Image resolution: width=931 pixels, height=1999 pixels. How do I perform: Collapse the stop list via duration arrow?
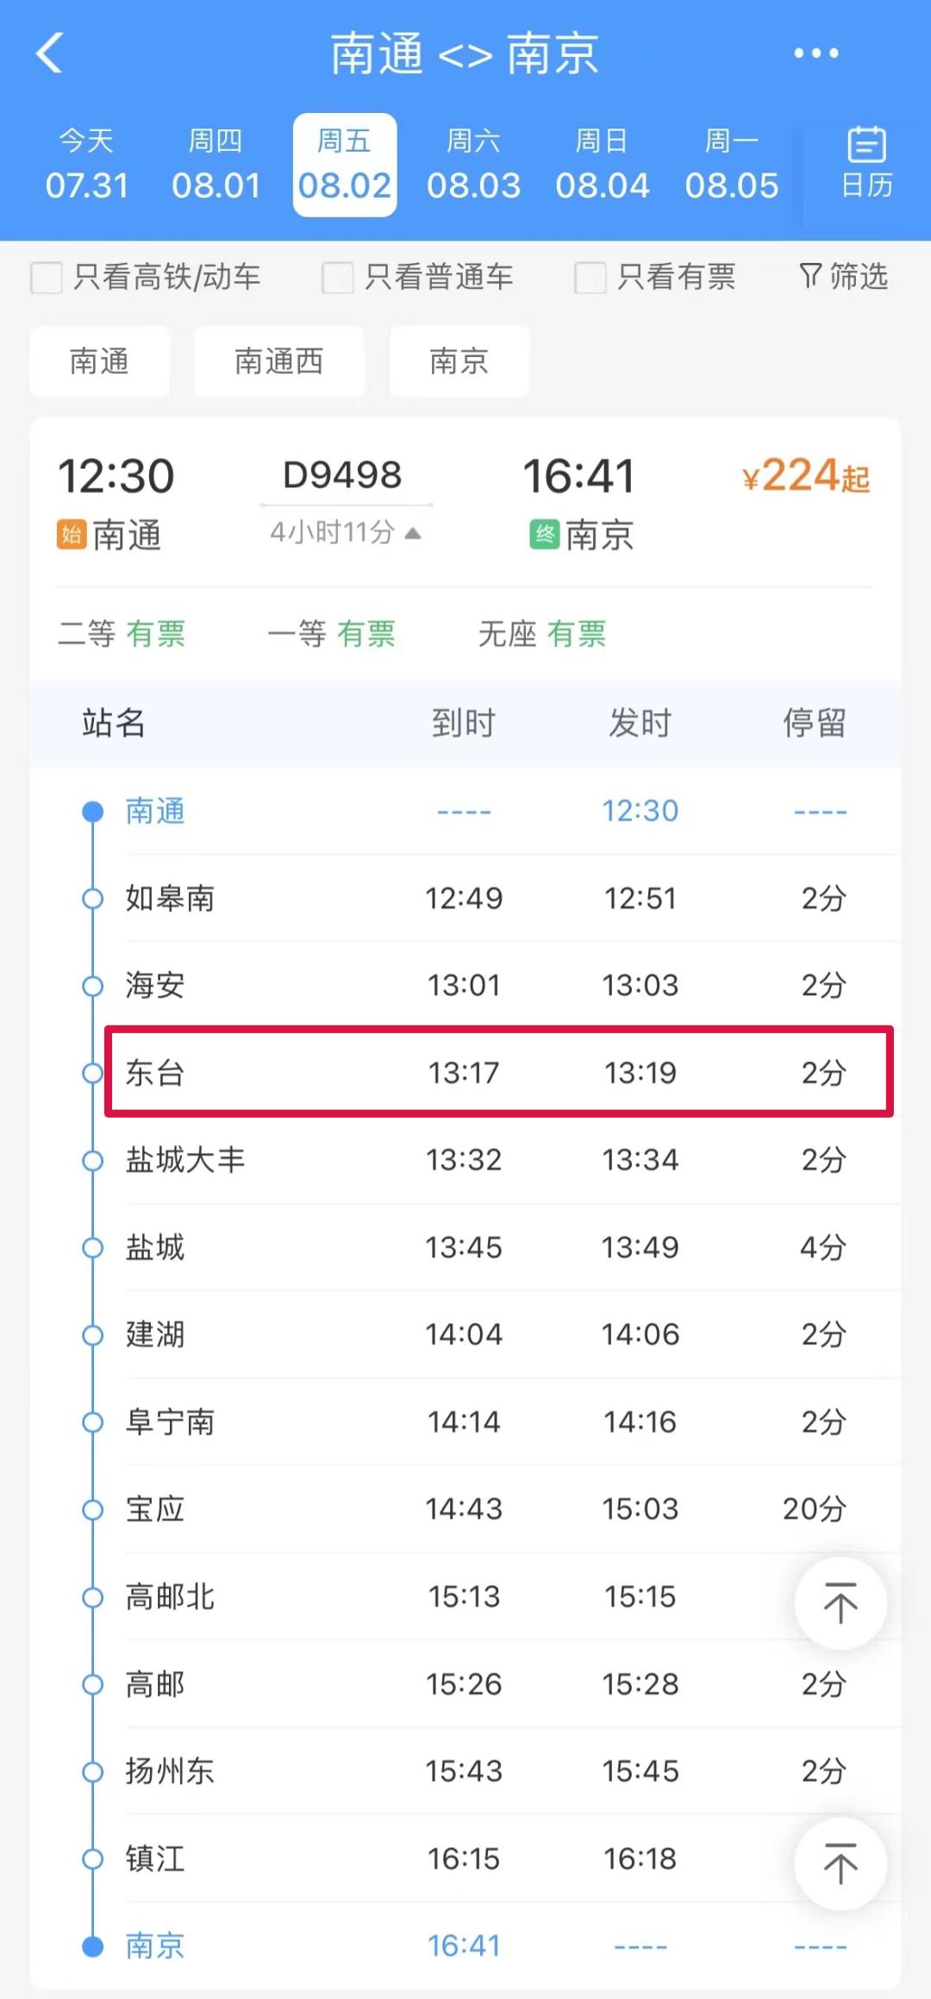click(x=413, y=533)
